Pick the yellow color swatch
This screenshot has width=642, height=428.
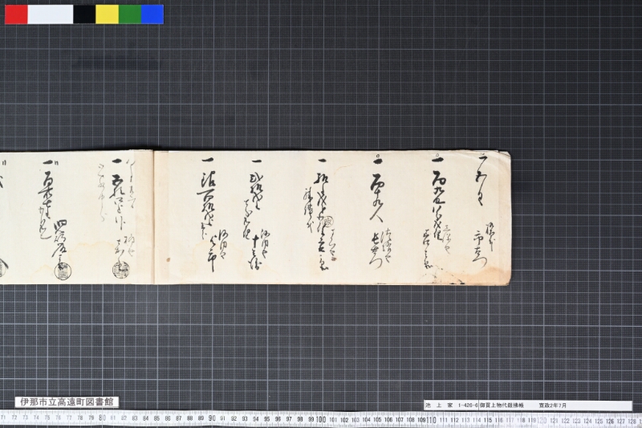pos(108,14)
